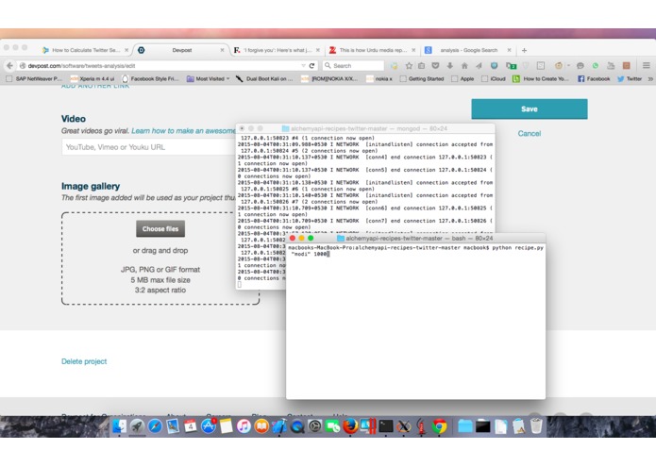Open the iCloud bookmark
The height and width of the screenshot is (466, 656).
pyautogui.click(x=494, y=78)
